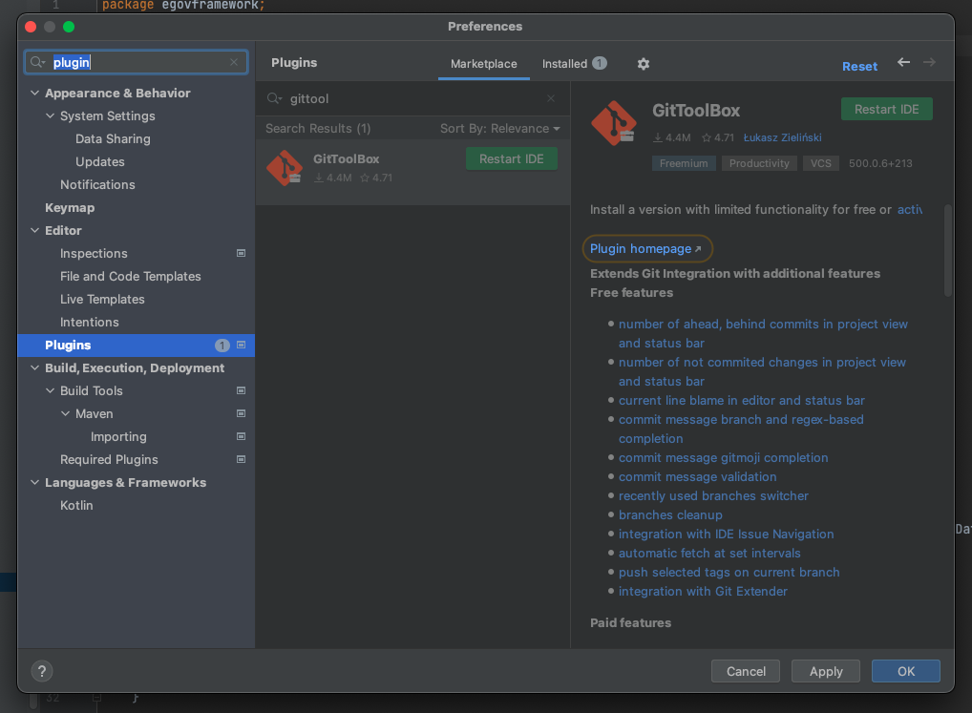The width and height of the screenshot is (972, 713).
Task: Click the plugin description scrollbar
Action: (948, 251)
